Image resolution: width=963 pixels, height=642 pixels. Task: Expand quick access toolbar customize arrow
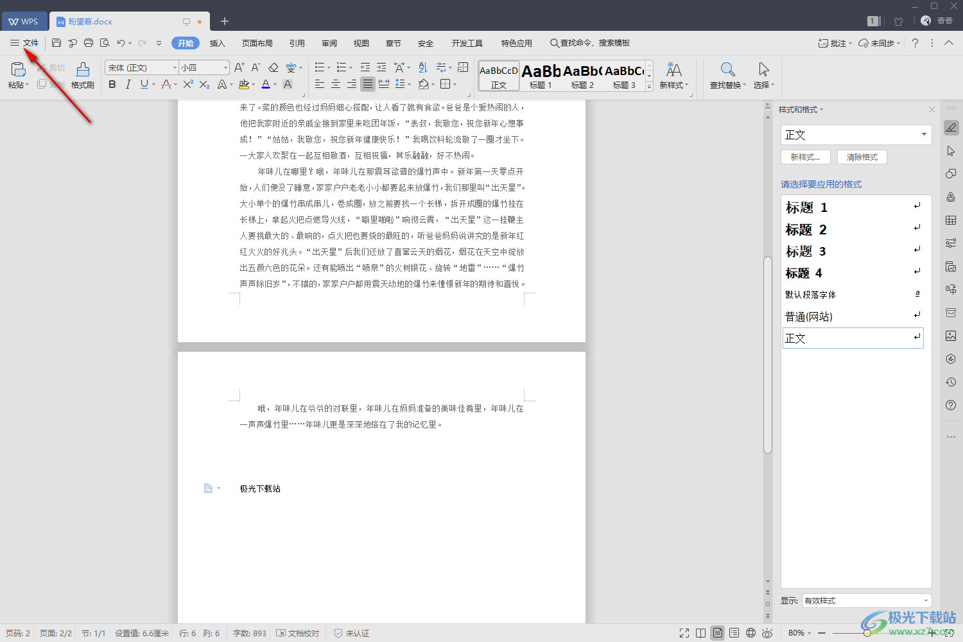[x=159, y=43]
